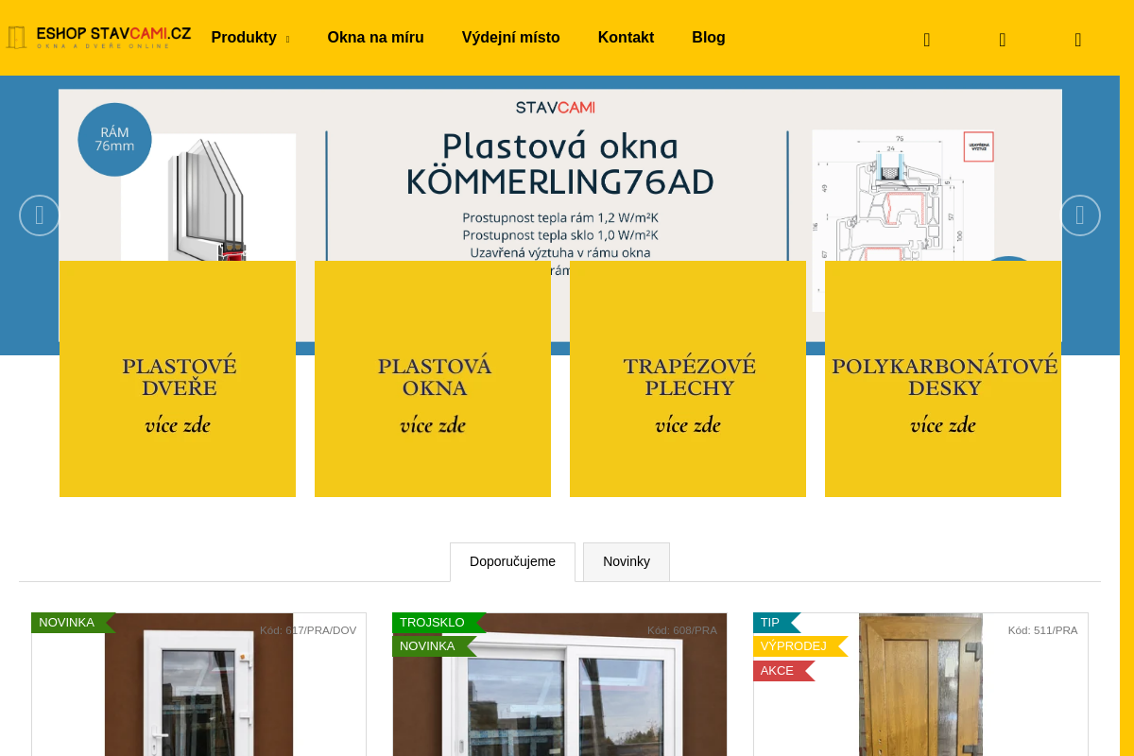
Task: Open the Blog menu item
Action: (x=709, y=38)
